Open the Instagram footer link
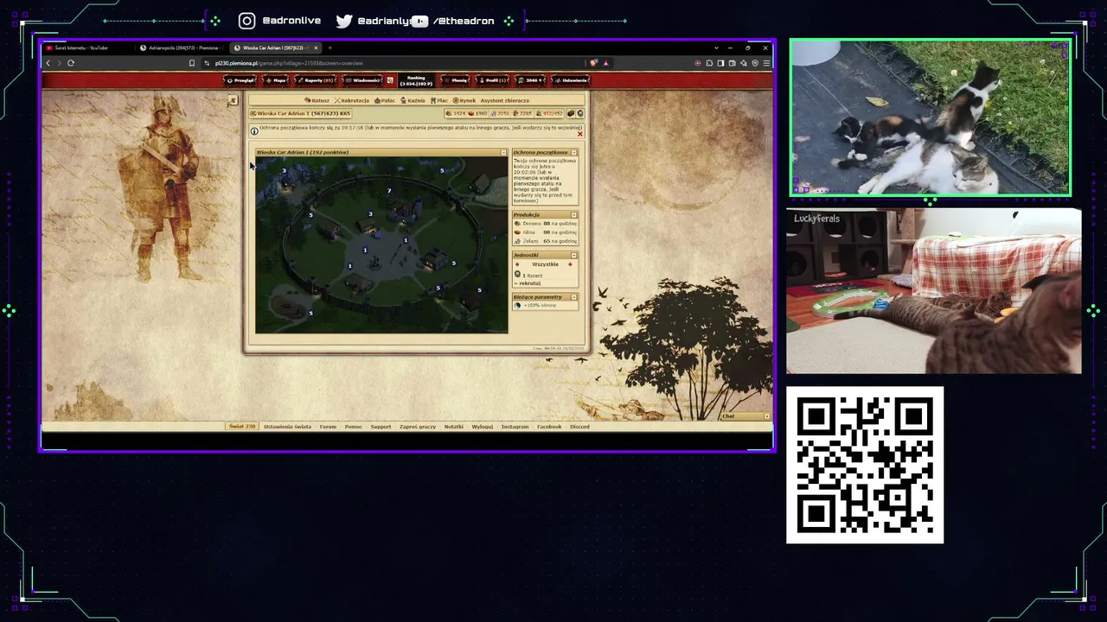 coord(515,427)
